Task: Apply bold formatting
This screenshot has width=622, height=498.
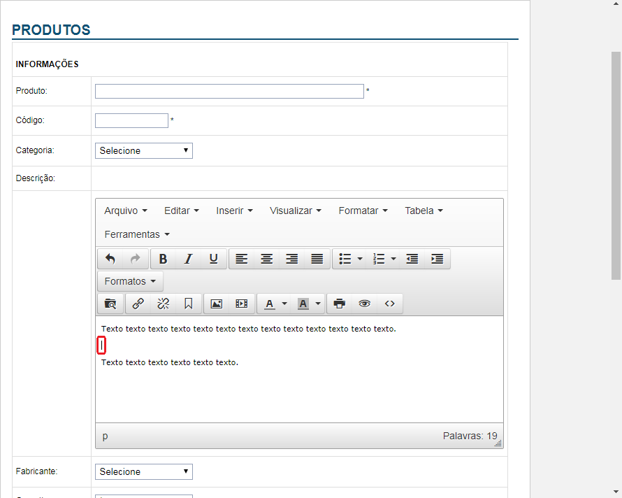Action: tap(163, 259)
